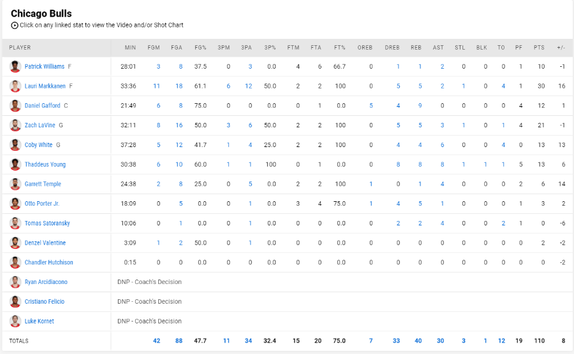Select the team total 110 points value
Viewport: 574px width, 354px height.
point(539,341)
